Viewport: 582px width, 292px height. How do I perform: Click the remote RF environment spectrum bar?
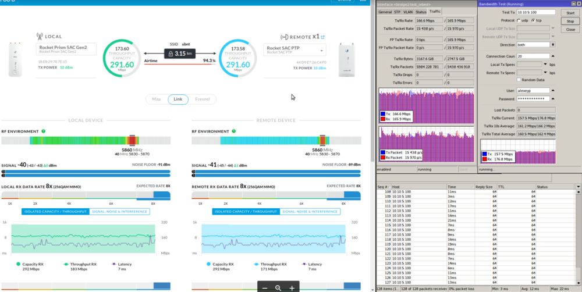[x=276, y=140]
